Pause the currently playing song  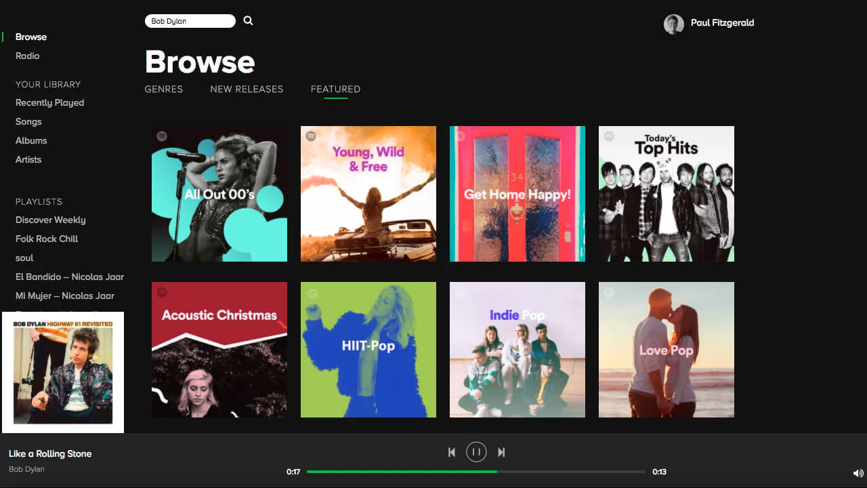[x=476, y=451]
